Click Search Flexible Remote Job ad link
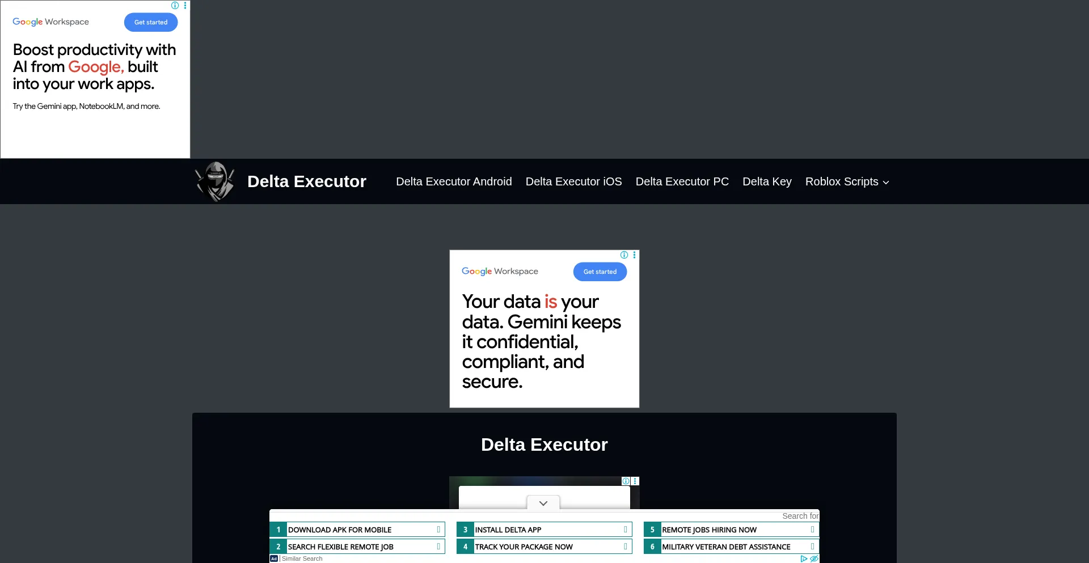The width and height of the screenshot is (1089, 563). (357, 547)
